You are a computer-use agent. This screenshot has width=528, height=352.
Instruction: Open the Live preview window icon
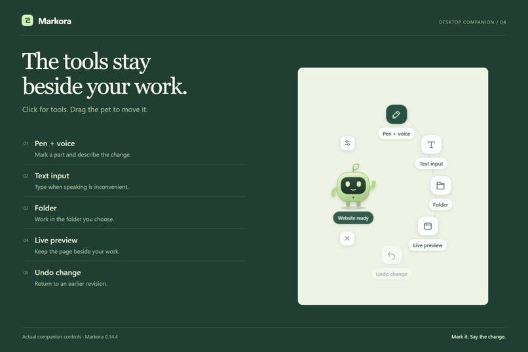(428, 226)
